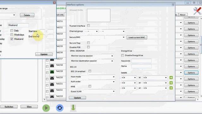Uncheck the Weekend option
This screenshot has width=202, height=114.
(12, 39)
